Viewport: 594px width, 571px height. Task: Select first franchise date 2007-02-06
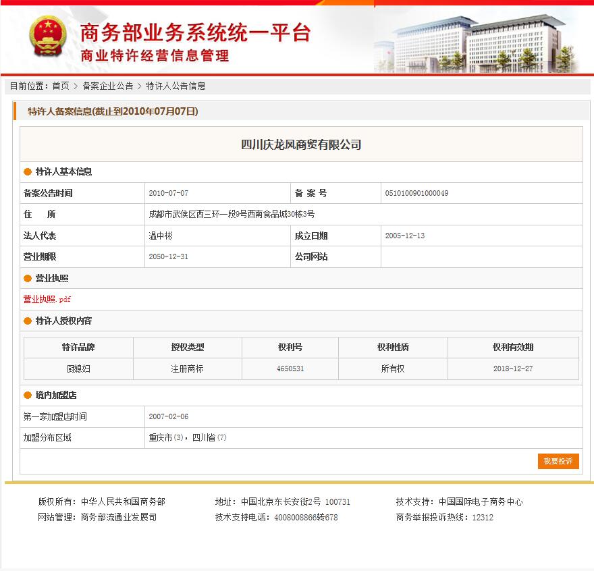(x=169, y=416)
